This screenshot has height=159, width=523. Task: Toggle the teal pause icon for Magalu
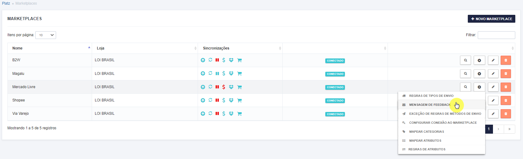point(217,73)
